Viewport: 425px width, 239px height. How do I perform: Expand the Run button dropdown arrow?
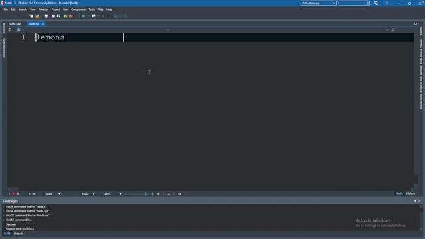[88, 16]
